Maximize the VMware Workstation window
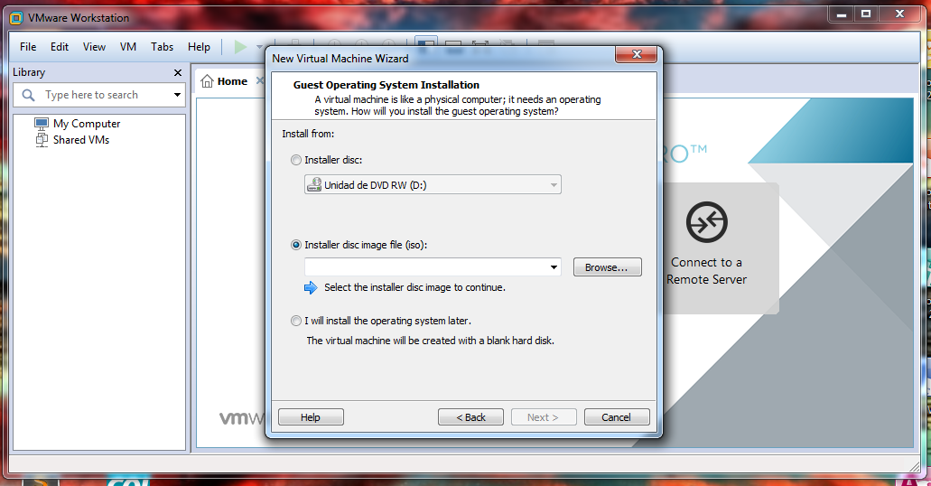This screenshot has height=486, width=931. 866,14
